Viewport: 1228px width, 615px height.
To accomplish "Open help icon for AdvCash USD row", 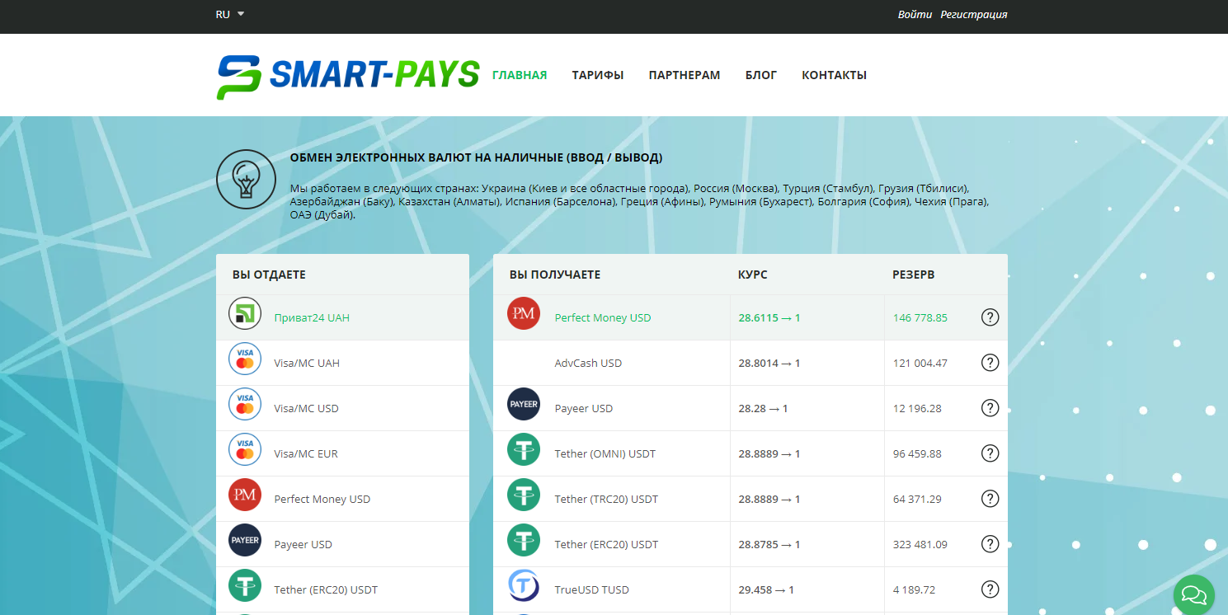I will pyautogui.click(x=990, y=363).
